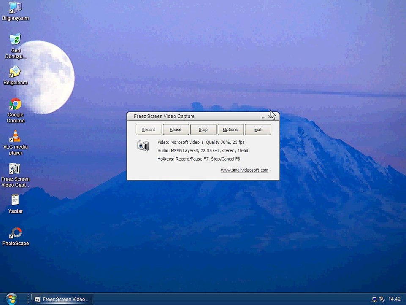Click the 14:42 taskbar clock

(394, 299)
